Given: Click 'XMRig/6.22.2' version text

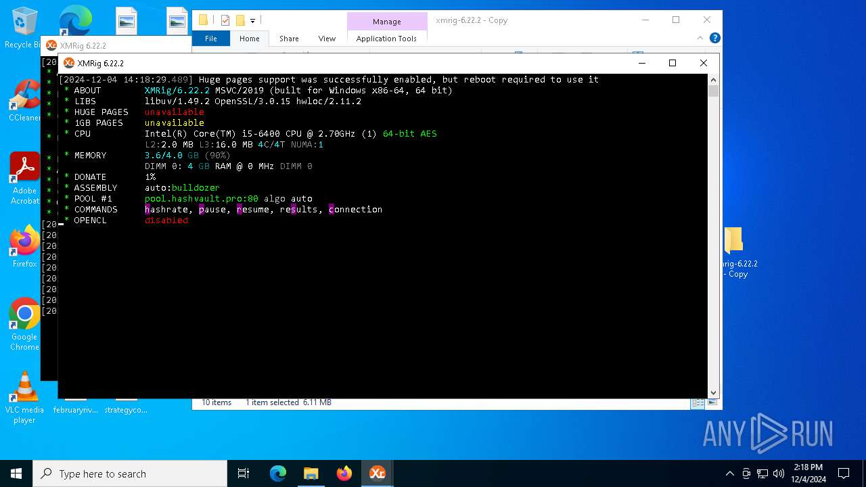Looking at the screenshot, I should click(x=177, y=91).
